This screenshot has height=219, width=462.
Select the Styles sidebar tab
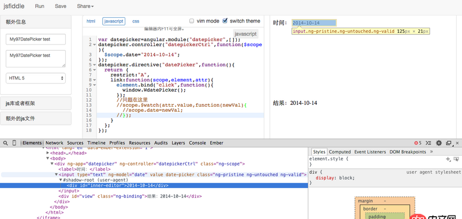[x=319, y=152]
